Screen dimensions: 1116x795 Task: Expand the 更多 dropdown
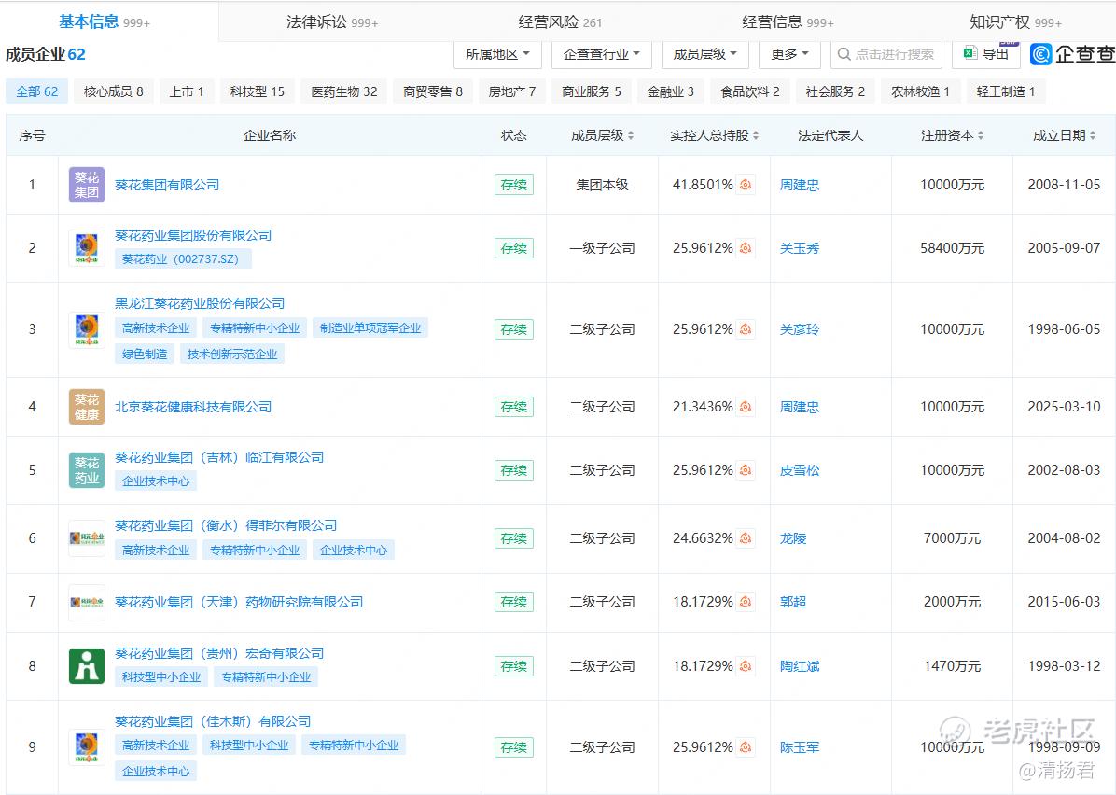789,54
